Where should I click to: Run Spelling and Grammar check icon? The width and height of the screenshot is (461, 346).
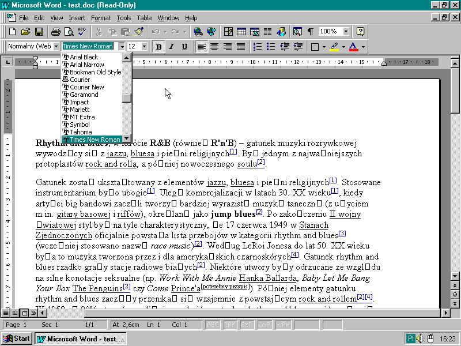tap(82, 32)
